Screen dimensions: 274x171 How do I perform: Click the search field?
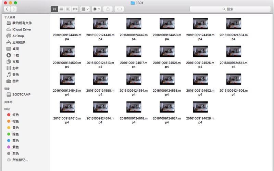(230, 9)
